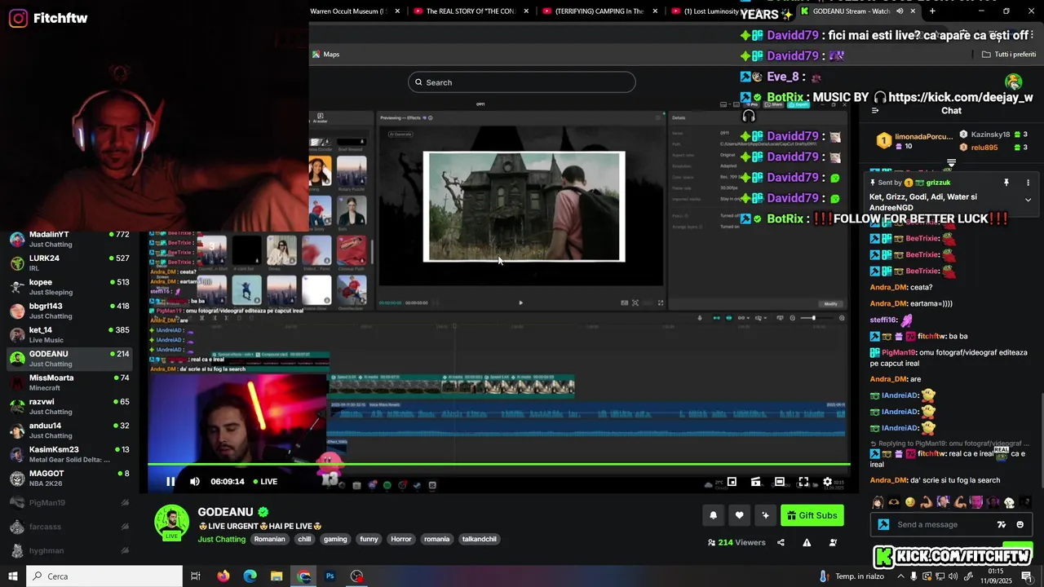Open the Tutti i preferiti bookmarks folder

coord(1009,55)
